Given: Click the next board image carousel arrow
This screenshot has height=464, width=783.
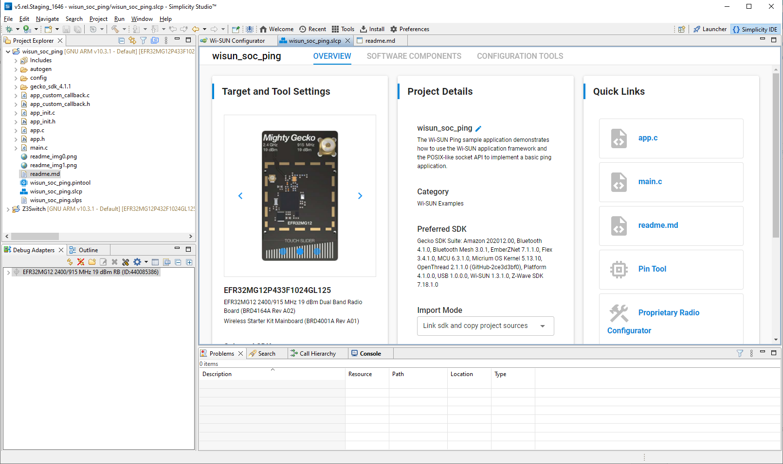Looking at the screenshot, I should click(360, 195).
